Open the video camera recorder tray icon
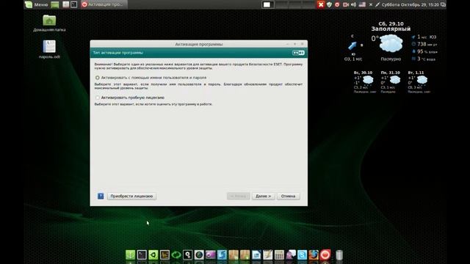Screen dimensions: 470x264 (x=346, y=4)
